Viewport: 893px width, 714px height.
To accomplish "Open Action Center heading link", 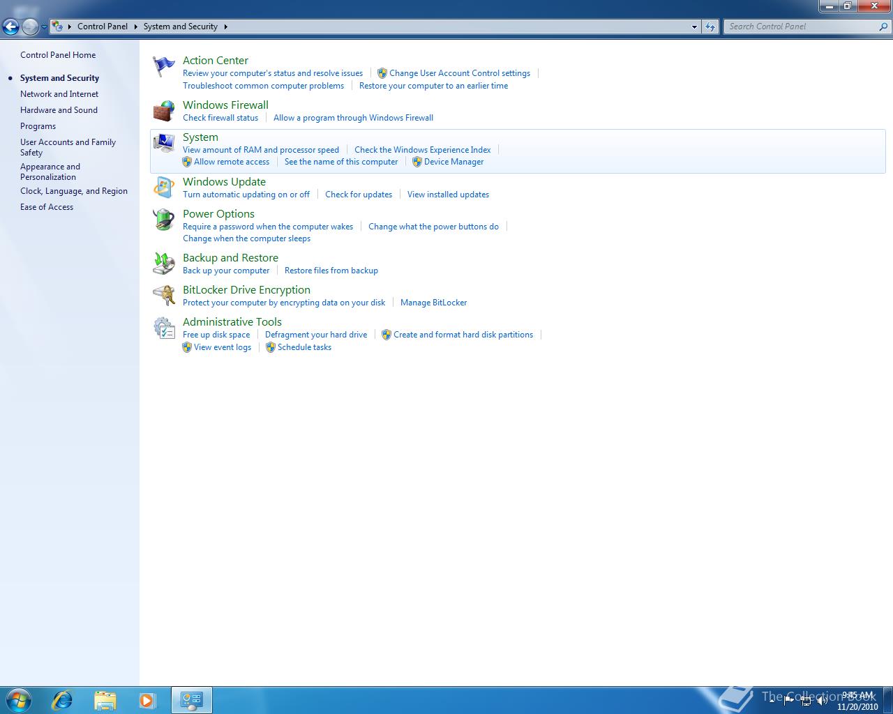I will tap(216, 61).
